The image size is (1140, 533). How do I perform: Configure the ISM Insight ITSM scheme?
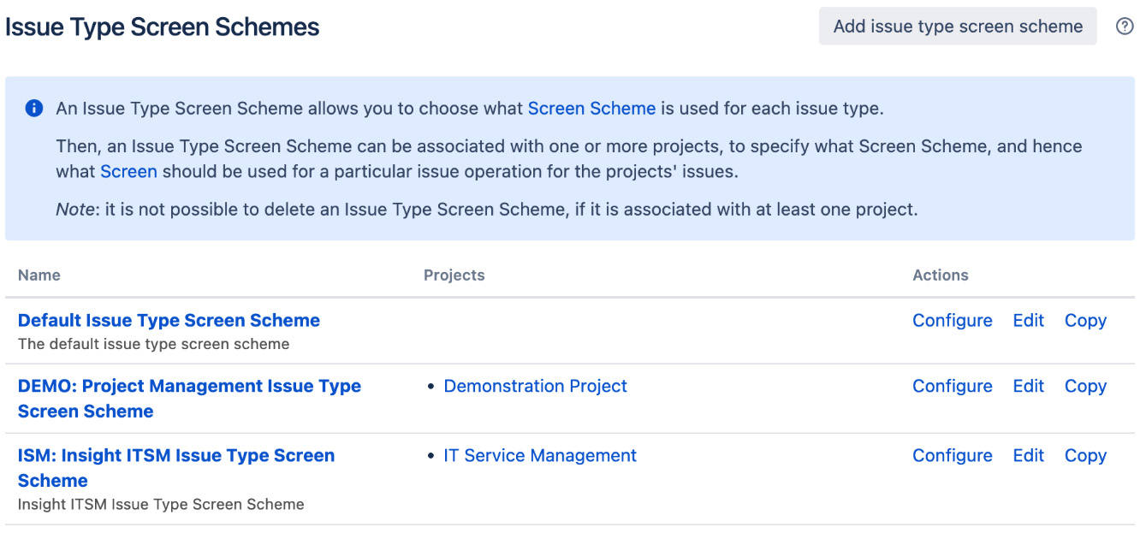click(952, 455)
